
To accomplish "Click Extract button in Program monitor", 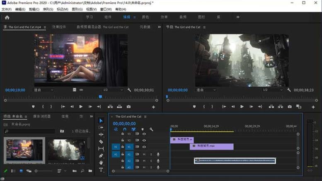I will (280, 106).
